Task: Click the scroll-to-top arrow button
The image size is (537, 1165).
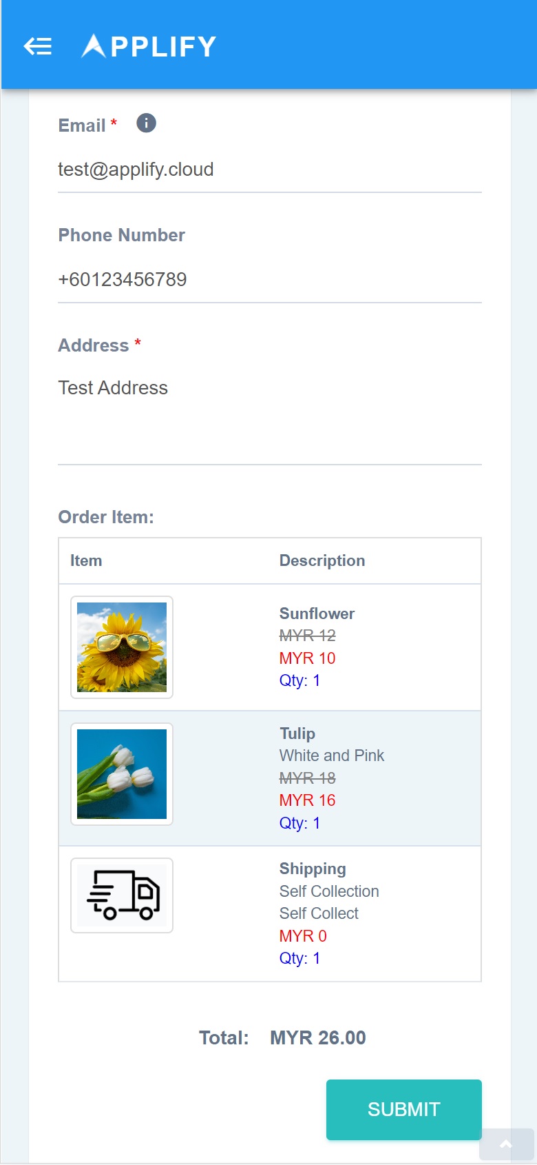Action: pyautogui.click(x=506, y=1144)
